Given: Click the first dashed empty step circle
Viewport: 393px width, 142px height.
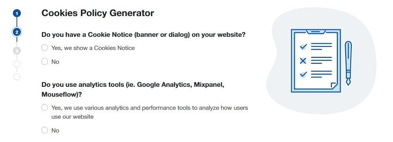Looking at the screenshot, I should coord(17,65).
